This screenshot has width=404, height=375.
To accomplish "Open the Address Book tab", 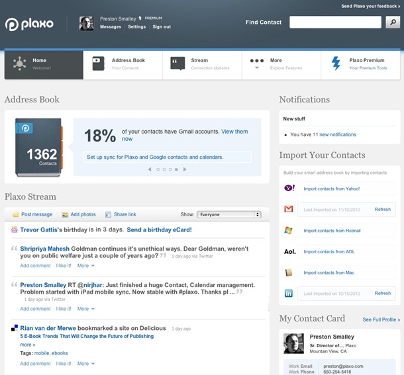I will click(123, 65).
